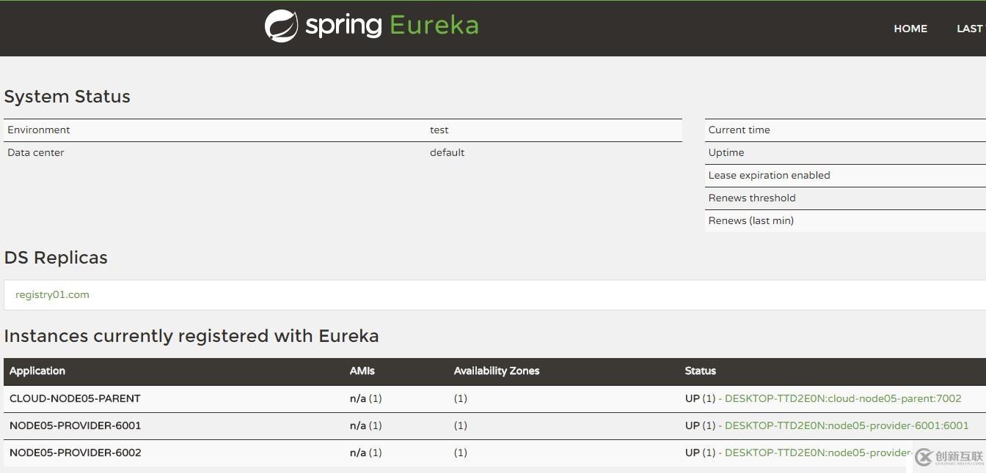The width and height of the screenshot is (986, 473).
Task: Click the DS Replicas heading
Action: point(56,258)
